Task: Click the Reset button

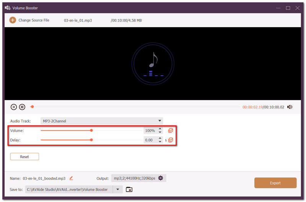Action: (24, 157)
